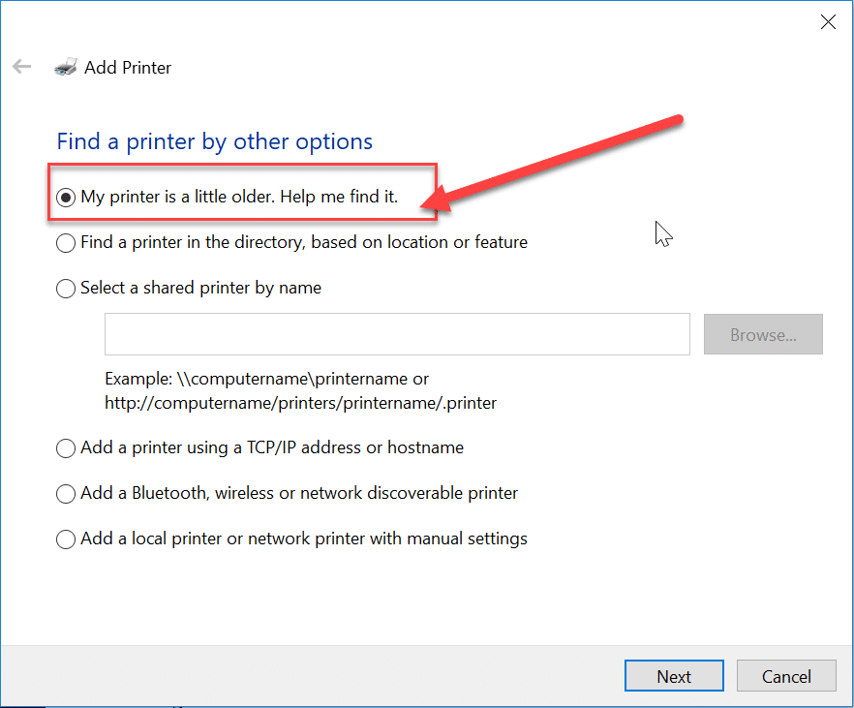Pick 'Add a printer using a TCP/IP address' option

click(x=66, y=448)
